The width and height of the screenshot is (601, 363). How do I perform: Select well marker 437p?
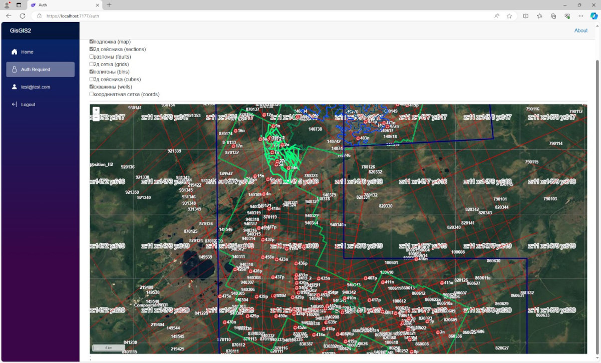click(x=273, y=277)
